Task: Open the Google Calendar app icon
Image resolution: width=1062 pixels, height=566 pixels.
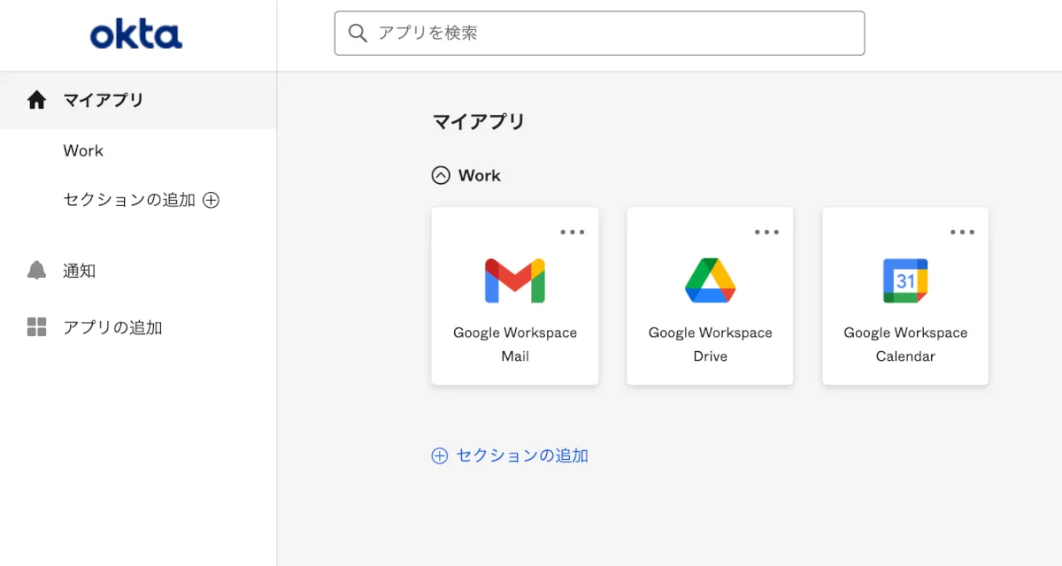Action: (x=905, y=281)
